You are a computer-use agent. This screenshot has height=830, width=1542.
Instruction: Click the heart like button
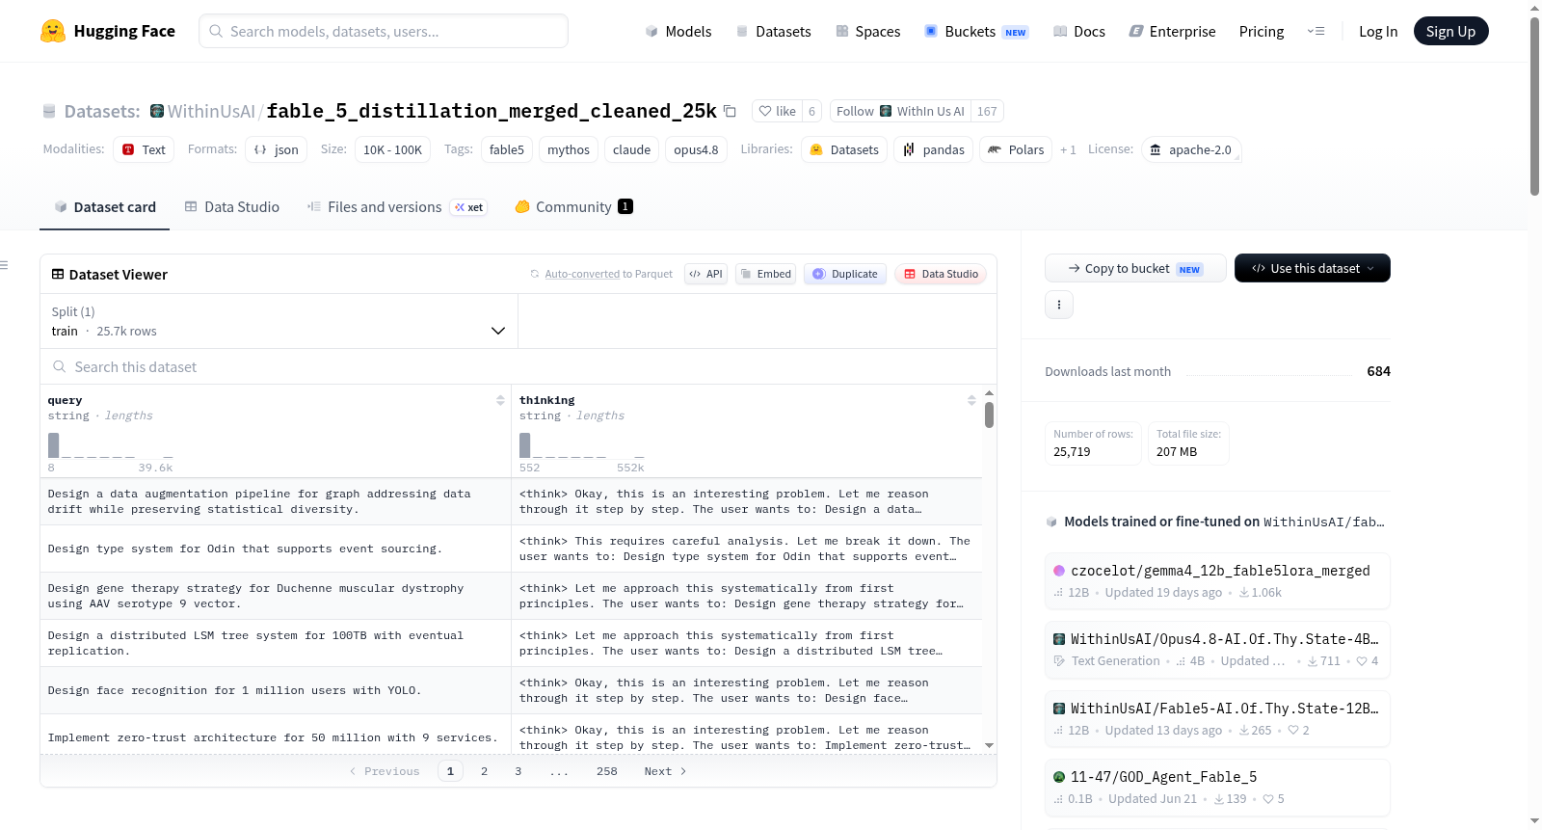(777, 111)
